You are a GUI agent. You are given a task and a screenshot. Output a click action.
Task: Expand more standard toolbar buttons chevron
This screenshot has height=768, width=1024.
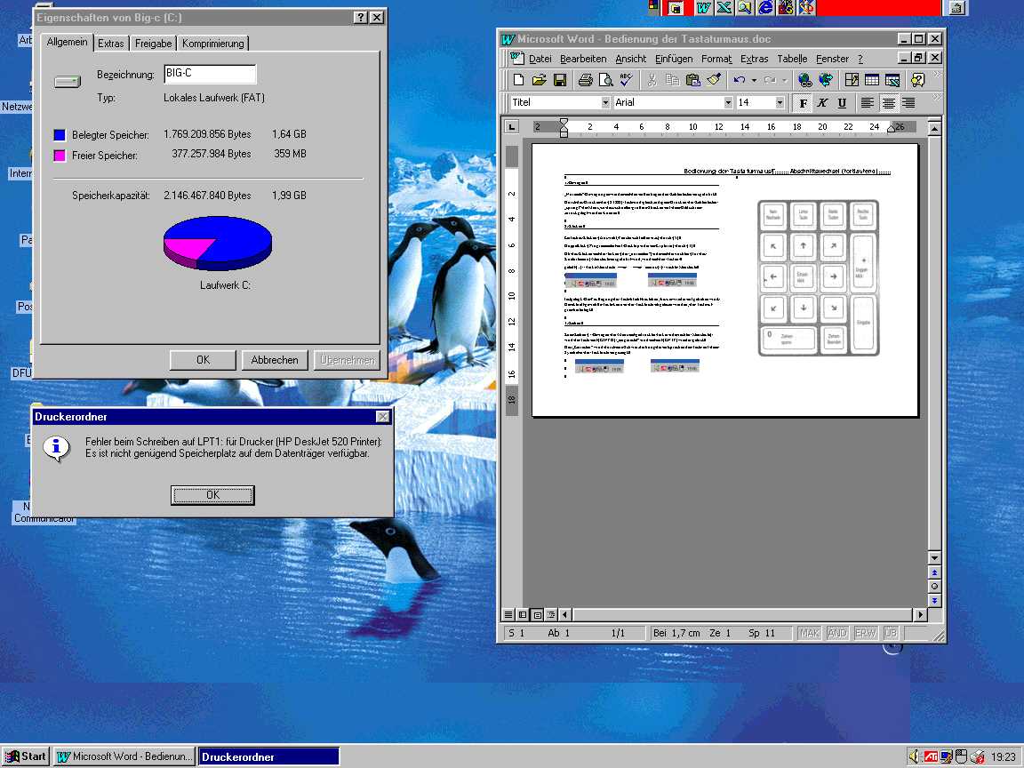tap(939, 75)
